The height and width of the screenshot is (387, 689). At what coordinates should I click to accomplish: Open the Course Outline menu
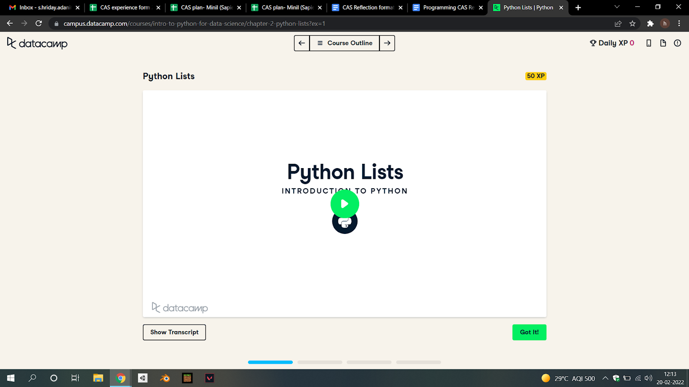click(x=344, y=43)
